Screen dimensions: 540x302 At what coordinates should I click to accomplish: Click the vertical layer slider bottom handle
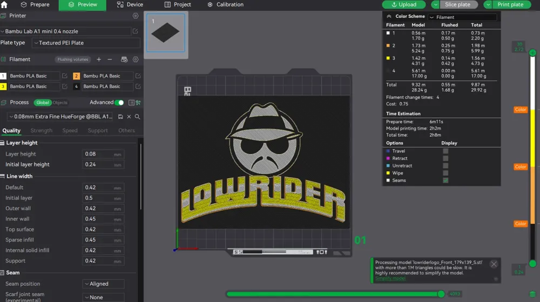click(532, 264)
